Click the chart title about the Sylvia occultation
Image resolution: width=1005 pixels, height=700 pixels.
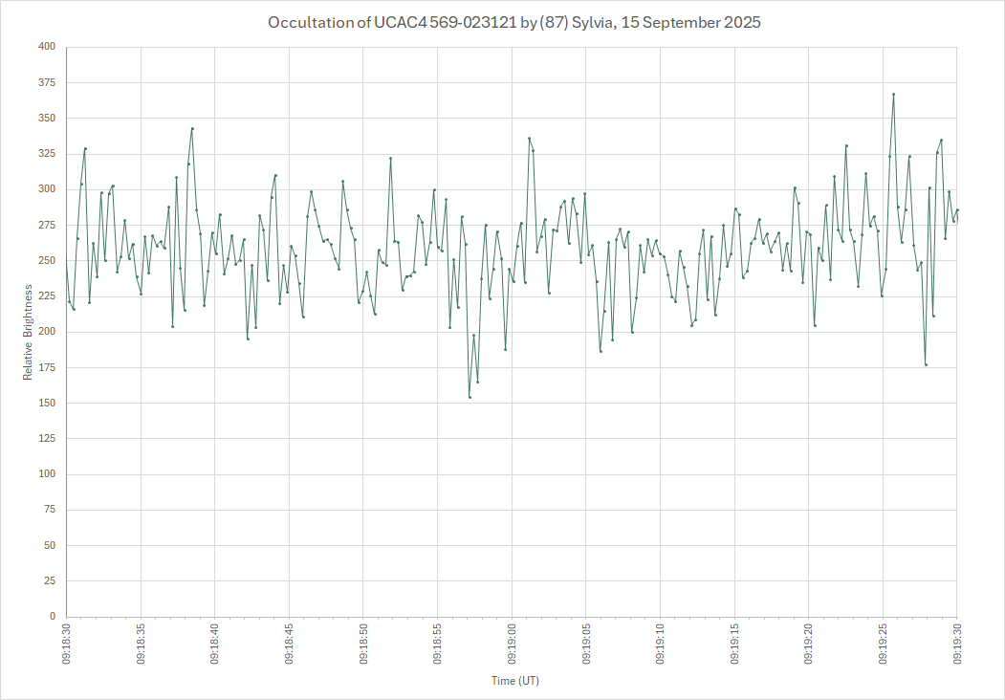tap(502, 22)
